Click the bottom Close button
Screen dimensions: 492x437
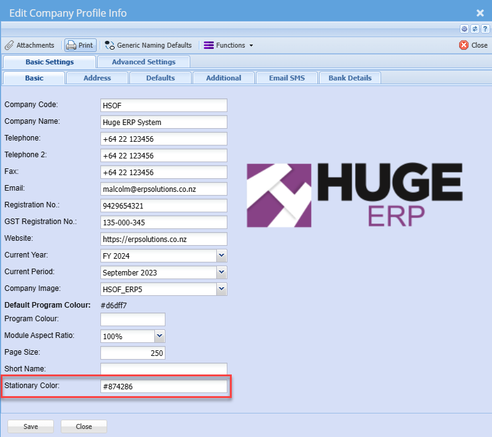click(84, 426)
